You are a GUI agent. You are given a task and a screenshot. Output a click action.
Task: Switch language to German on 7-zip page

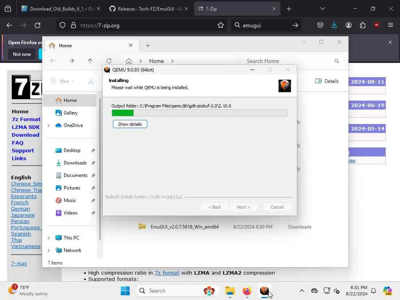pos(20,209)
